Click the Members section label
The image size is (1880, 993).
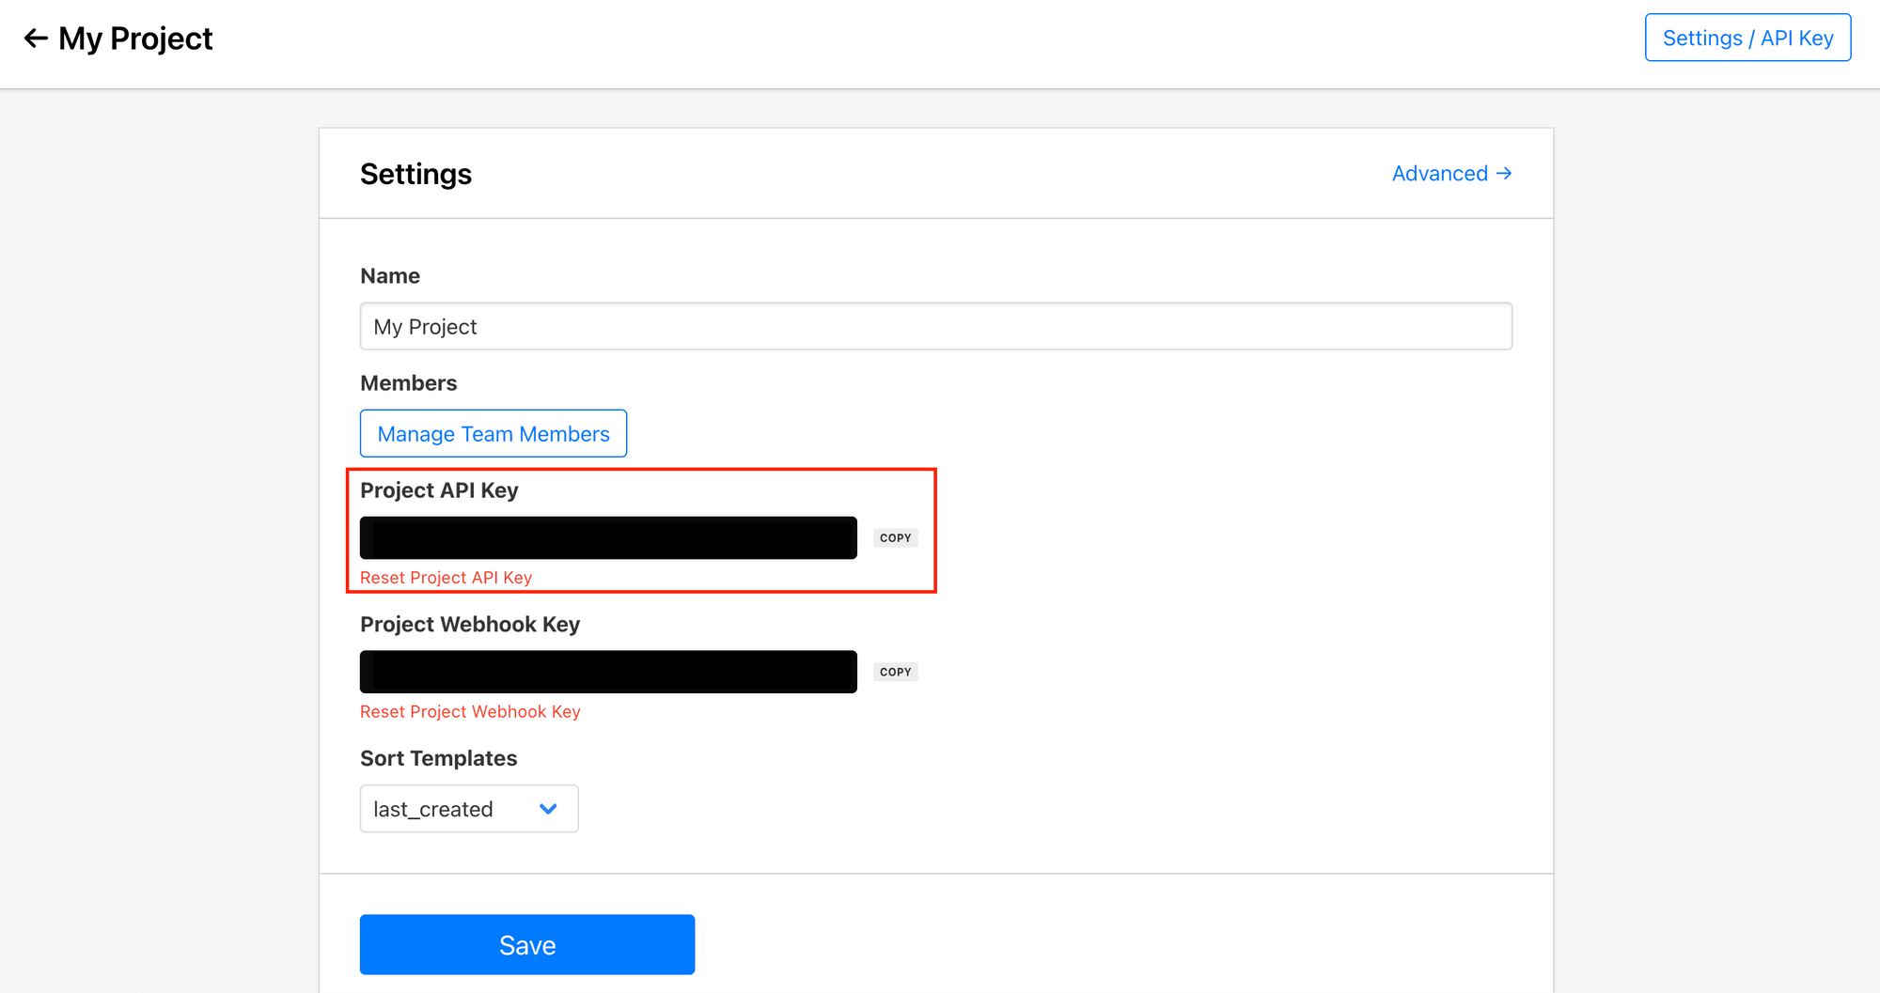pyautogui.click(x=408, y=383)
